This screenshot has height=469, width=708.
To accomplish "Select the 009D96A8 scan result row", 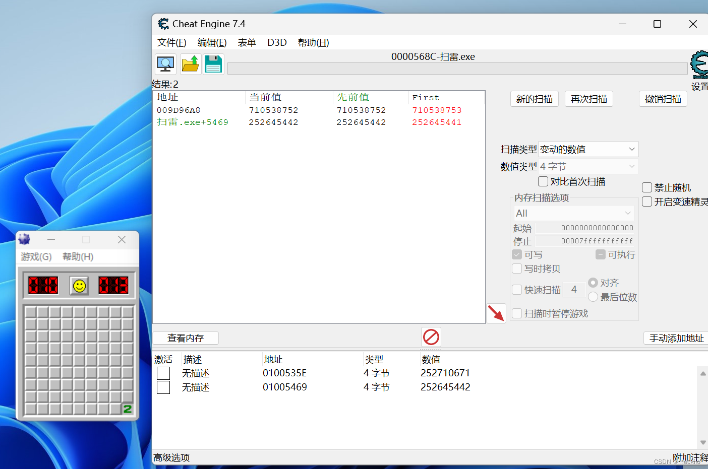I will 319,110.
